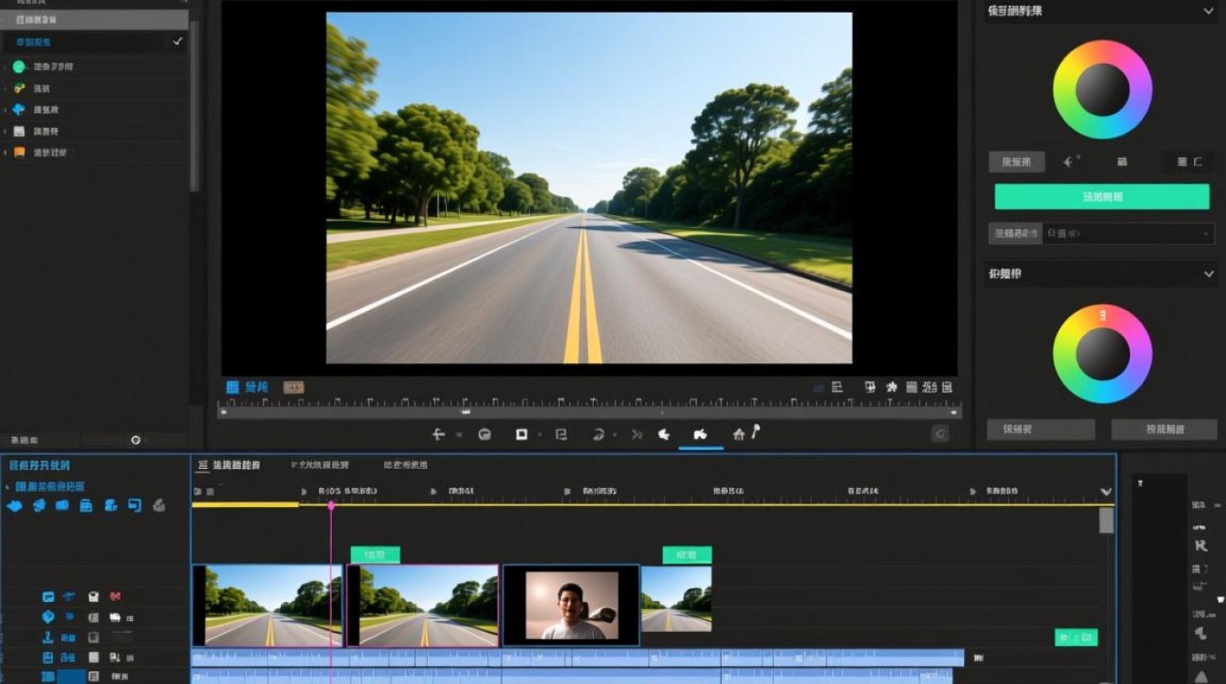The width and height of the screenshot is (1226, 684).
Task: Collapse the upper color wheel panel using its chevron
Action: (1209, 12)
